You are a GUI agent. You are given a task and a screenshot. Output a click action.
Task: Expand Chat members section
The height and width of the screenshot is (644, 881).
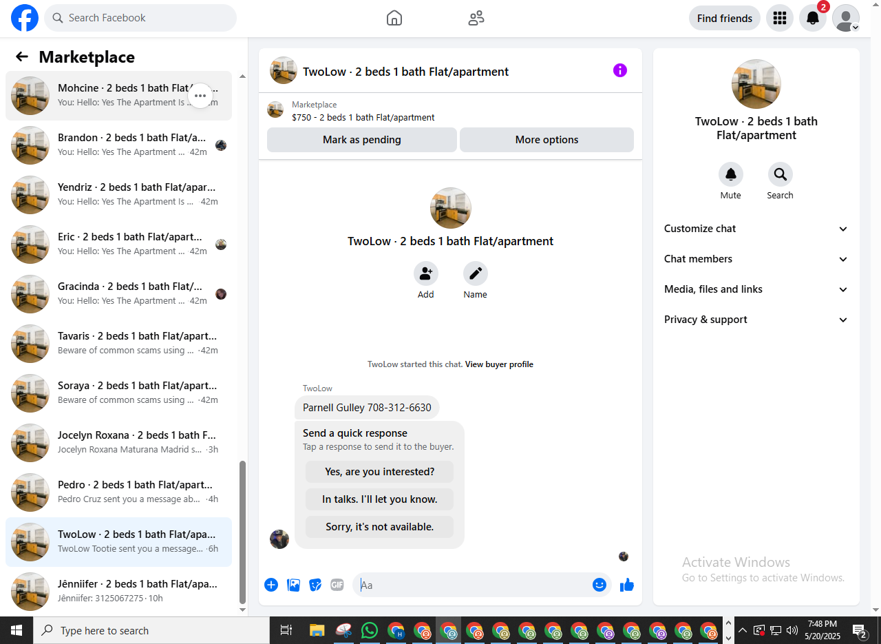pos(756,259)
